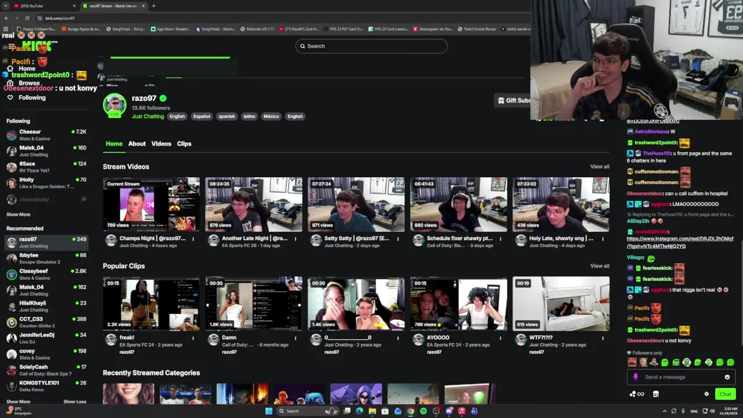Screen dimensions: 743x418
Task: Open 65ace channel in Following list
Action: [x=46, y=167]
